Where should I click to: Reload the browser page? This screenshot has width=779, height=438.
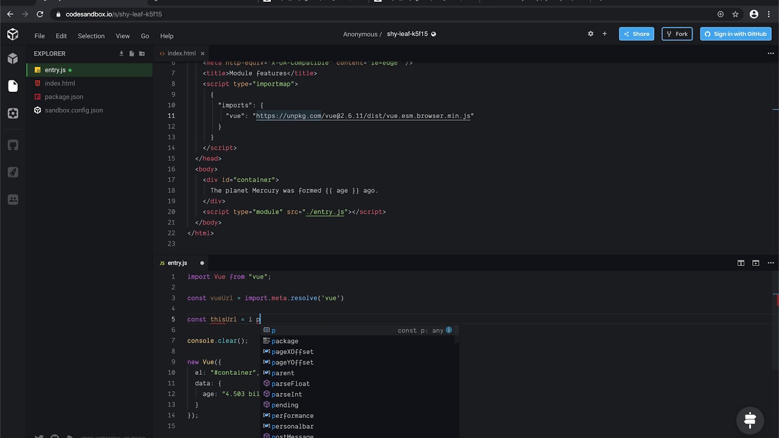pyautogui.click(x=40, y=14)
